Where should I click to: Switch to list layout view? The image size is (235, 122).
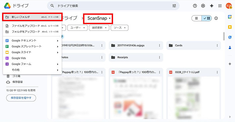(x=196, y=18)
